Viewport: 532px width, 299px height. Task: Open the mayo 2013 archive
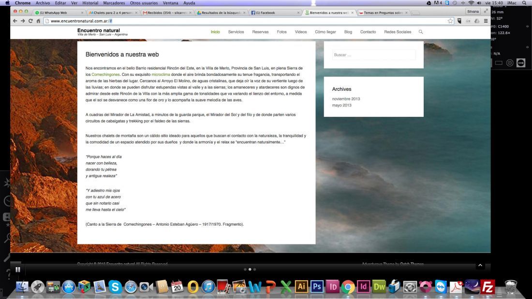coord(341,105)
